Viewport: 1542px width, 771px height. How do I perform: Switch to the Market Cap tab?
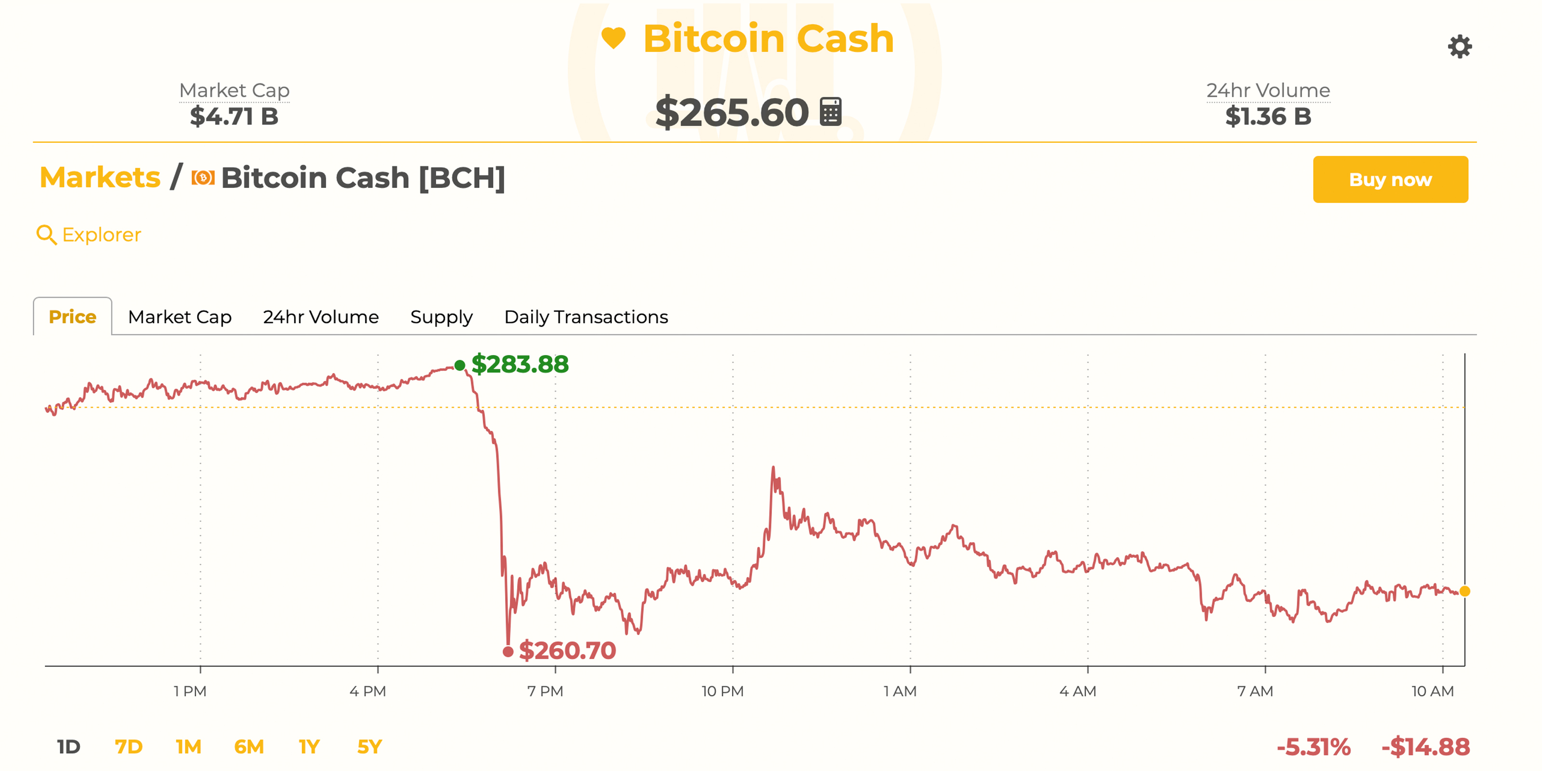click(180, 317)
